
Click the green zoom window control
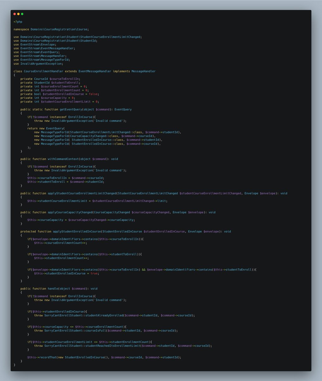(22, 14)
